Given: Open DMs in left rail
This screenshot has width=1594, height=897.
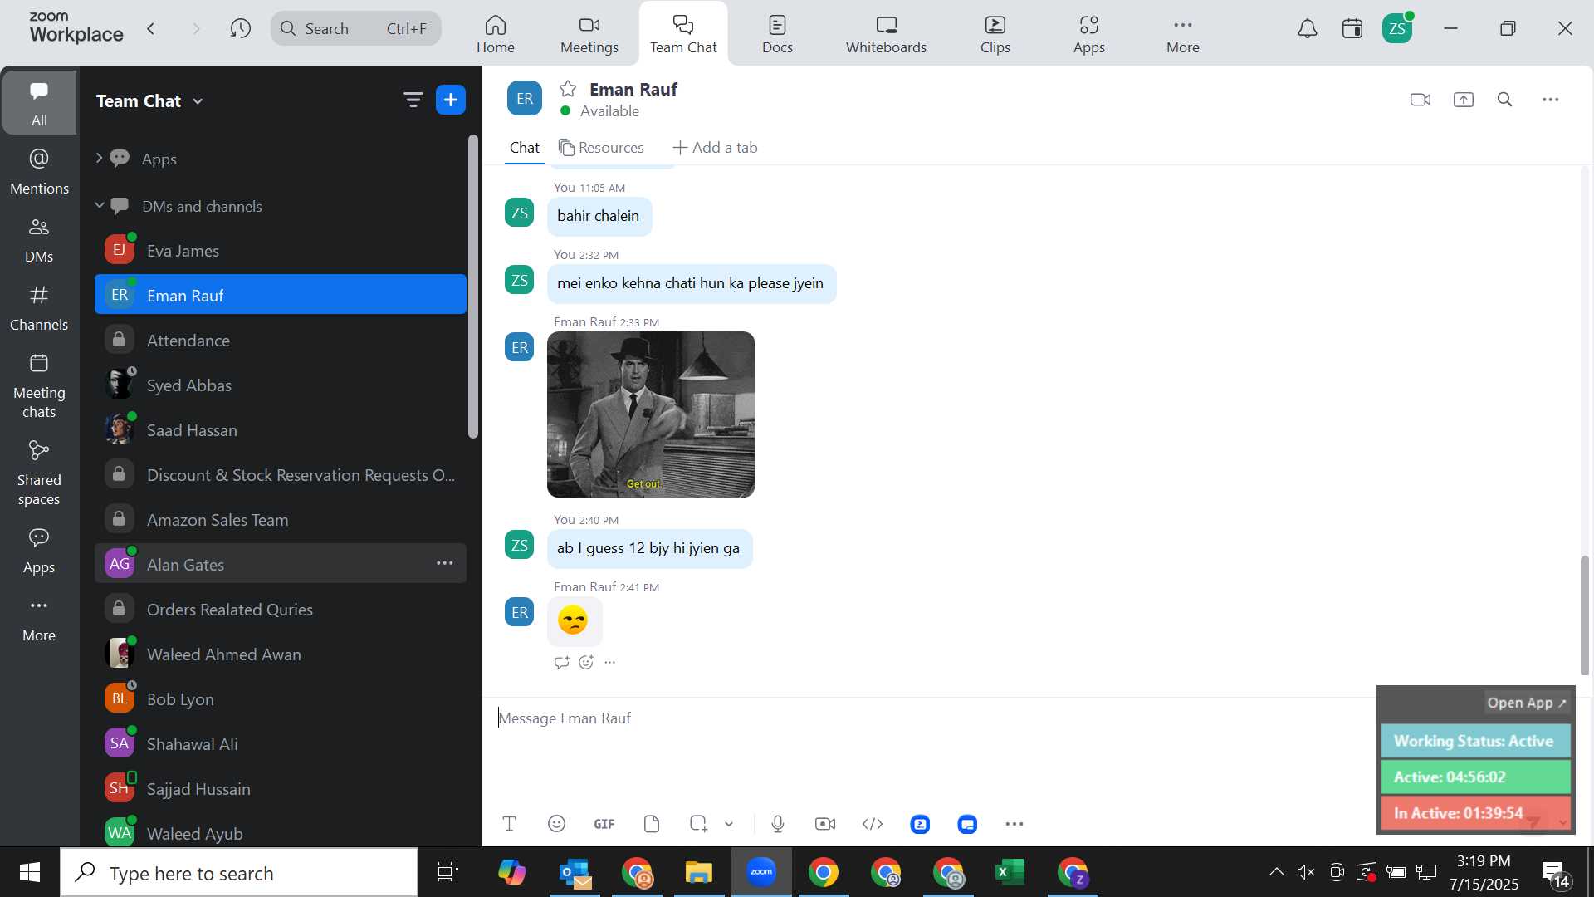Looking at the screenshot, I should pyautogui.click(x=39, y=240).
